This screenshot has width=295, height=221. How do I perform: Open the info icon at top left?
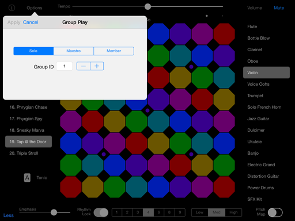[x=12, y=7]
